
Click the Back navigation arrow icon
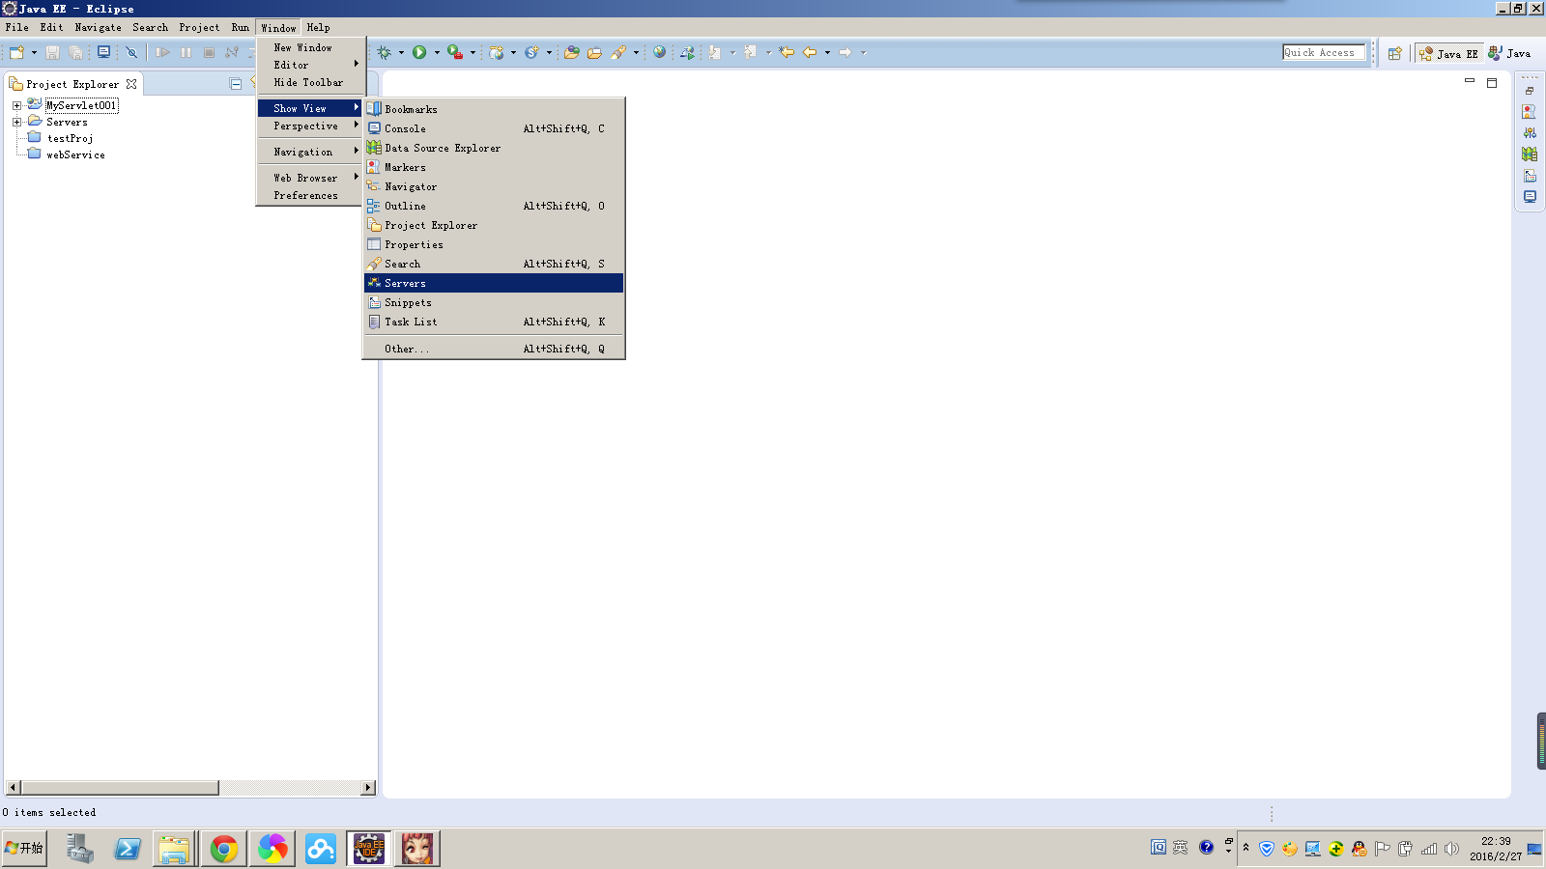810,53
